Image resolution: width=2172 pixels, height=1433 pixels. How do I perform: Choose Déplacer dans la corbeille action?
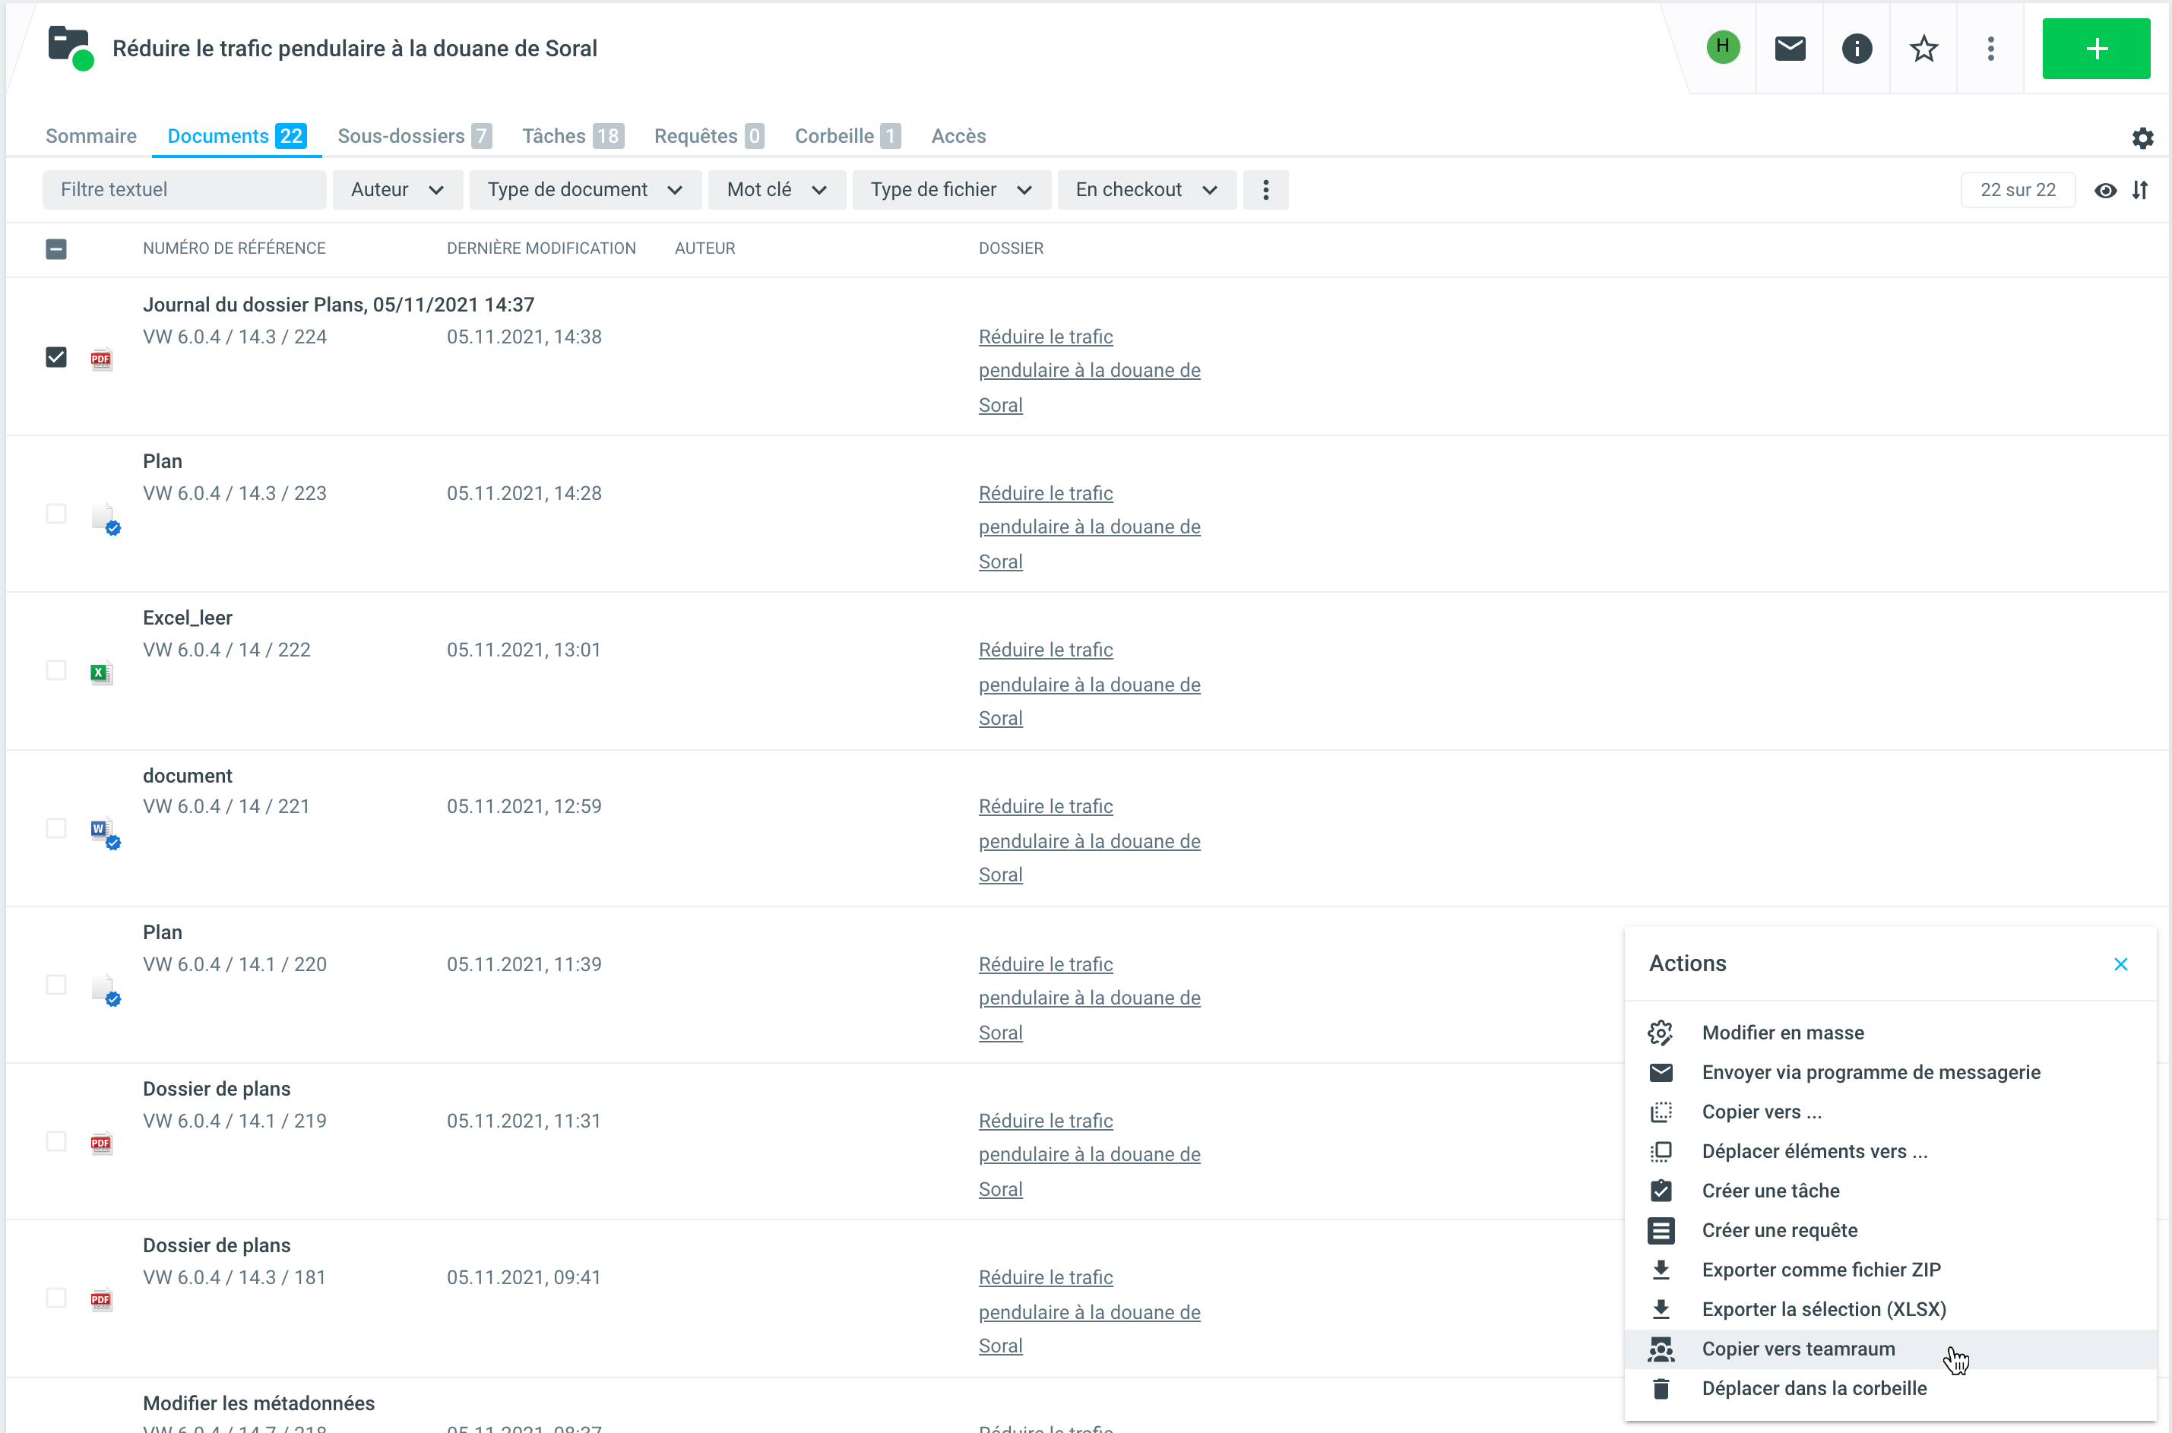click(1813, 1388)
